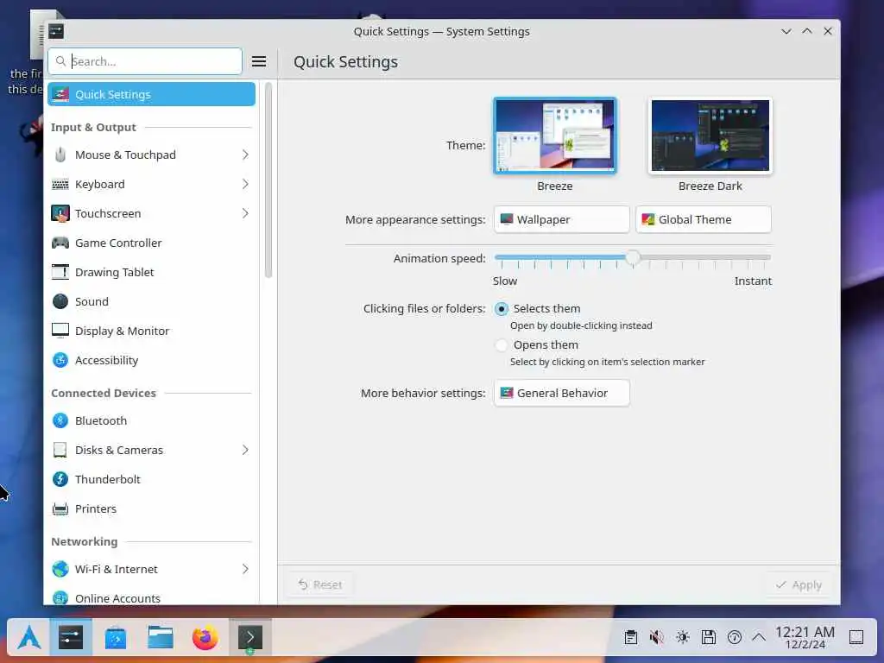Click the Accessibility sidebar icon
Viewport: 884px width, 663px height.
(60, 360)
